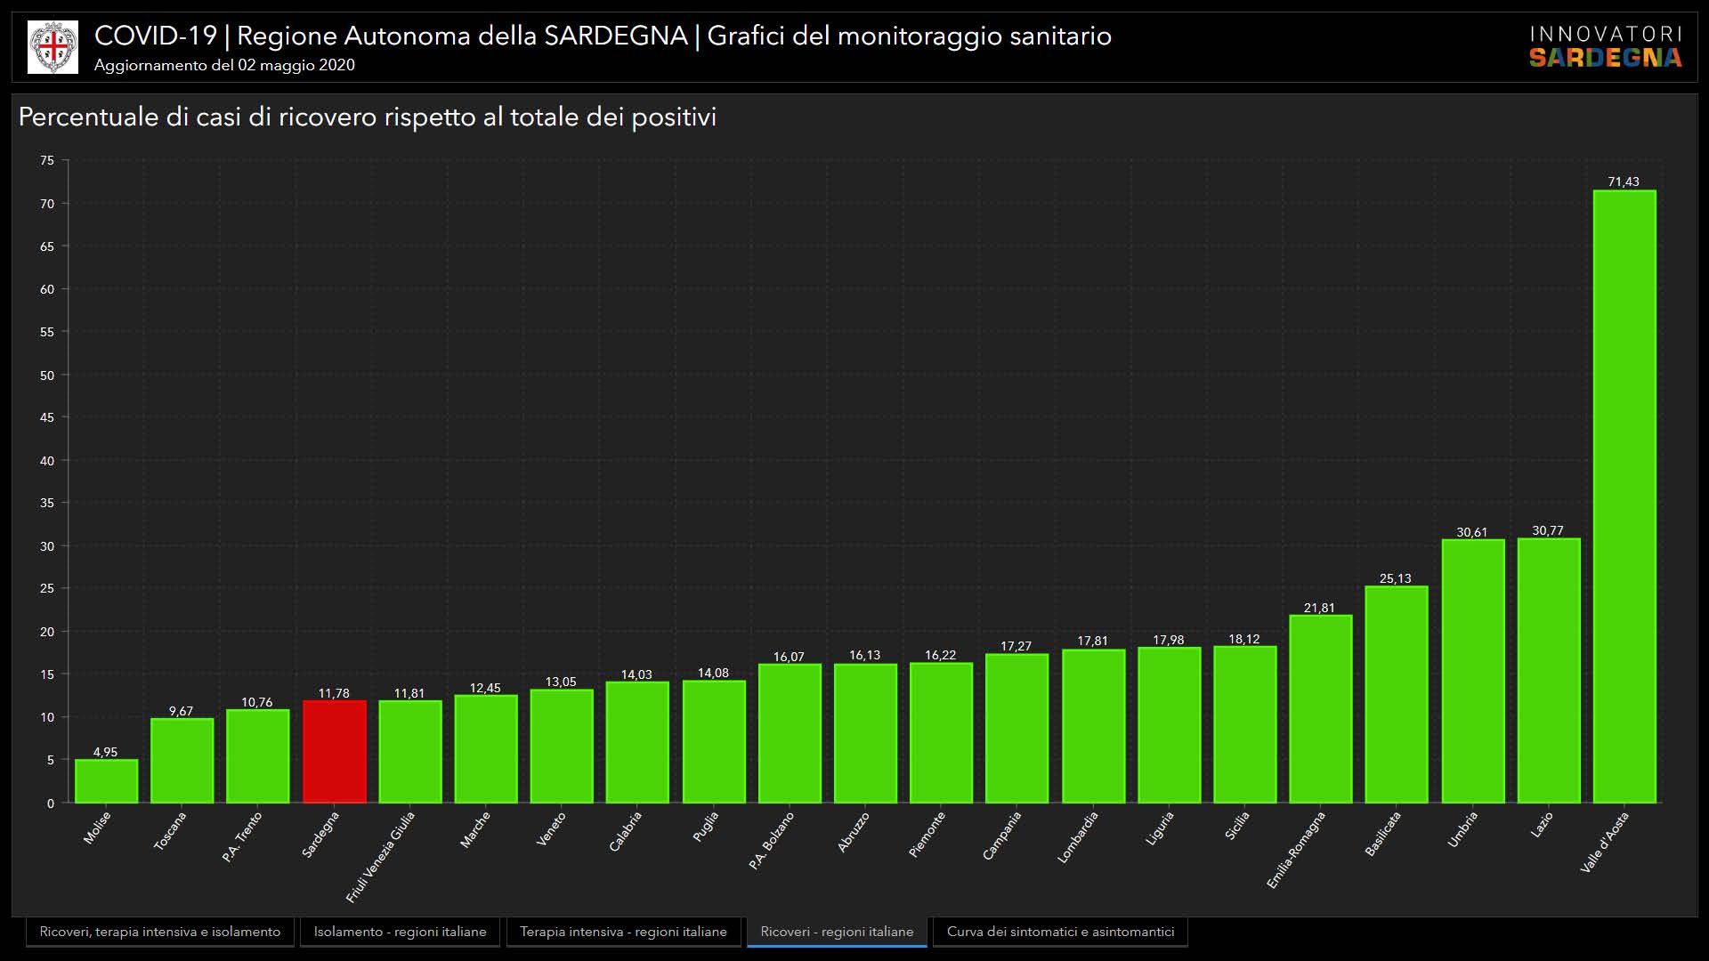This screenshot has height=961, width=1709.
Task: Select Ricoveri - regioni italiane tab
Action: (837, 932)
